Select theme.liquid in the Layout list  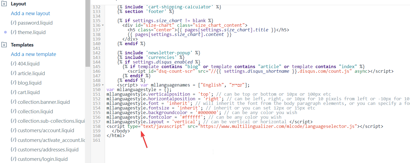32,32
